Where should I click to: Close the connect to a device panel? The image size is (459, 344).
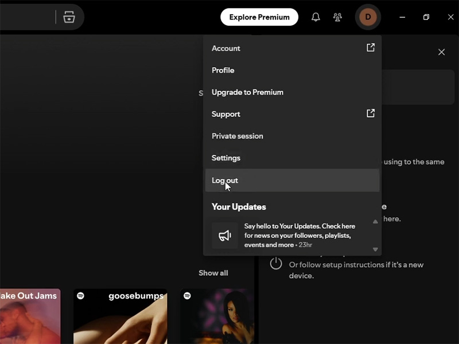point(441,52)
